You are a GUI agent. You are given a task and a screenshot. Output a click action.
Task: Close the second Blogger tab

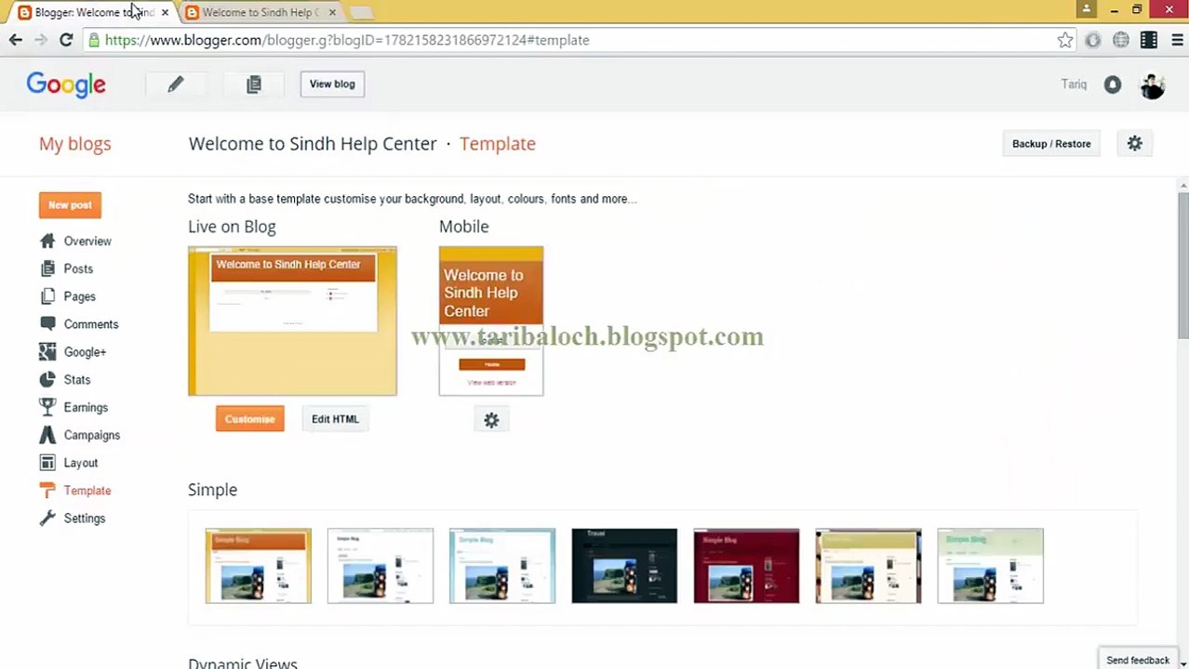pyautogui.click(x=332, y=12)
